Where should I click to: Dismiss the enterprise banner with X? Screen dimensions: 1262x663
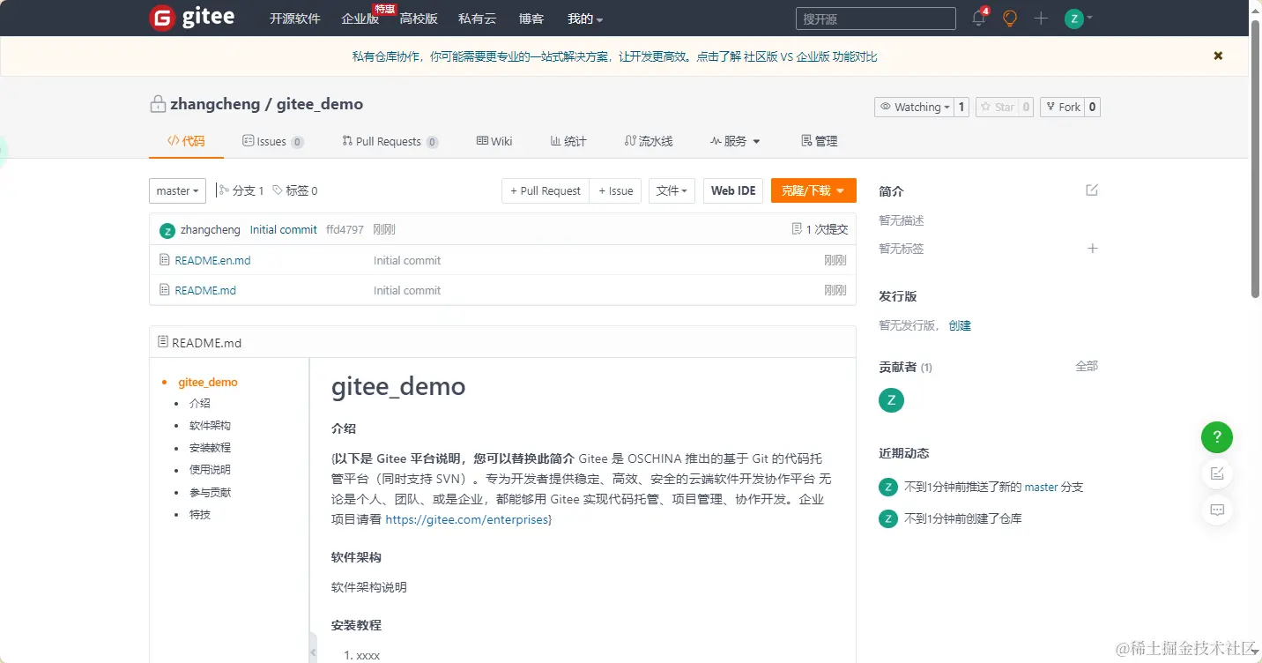1218,56
